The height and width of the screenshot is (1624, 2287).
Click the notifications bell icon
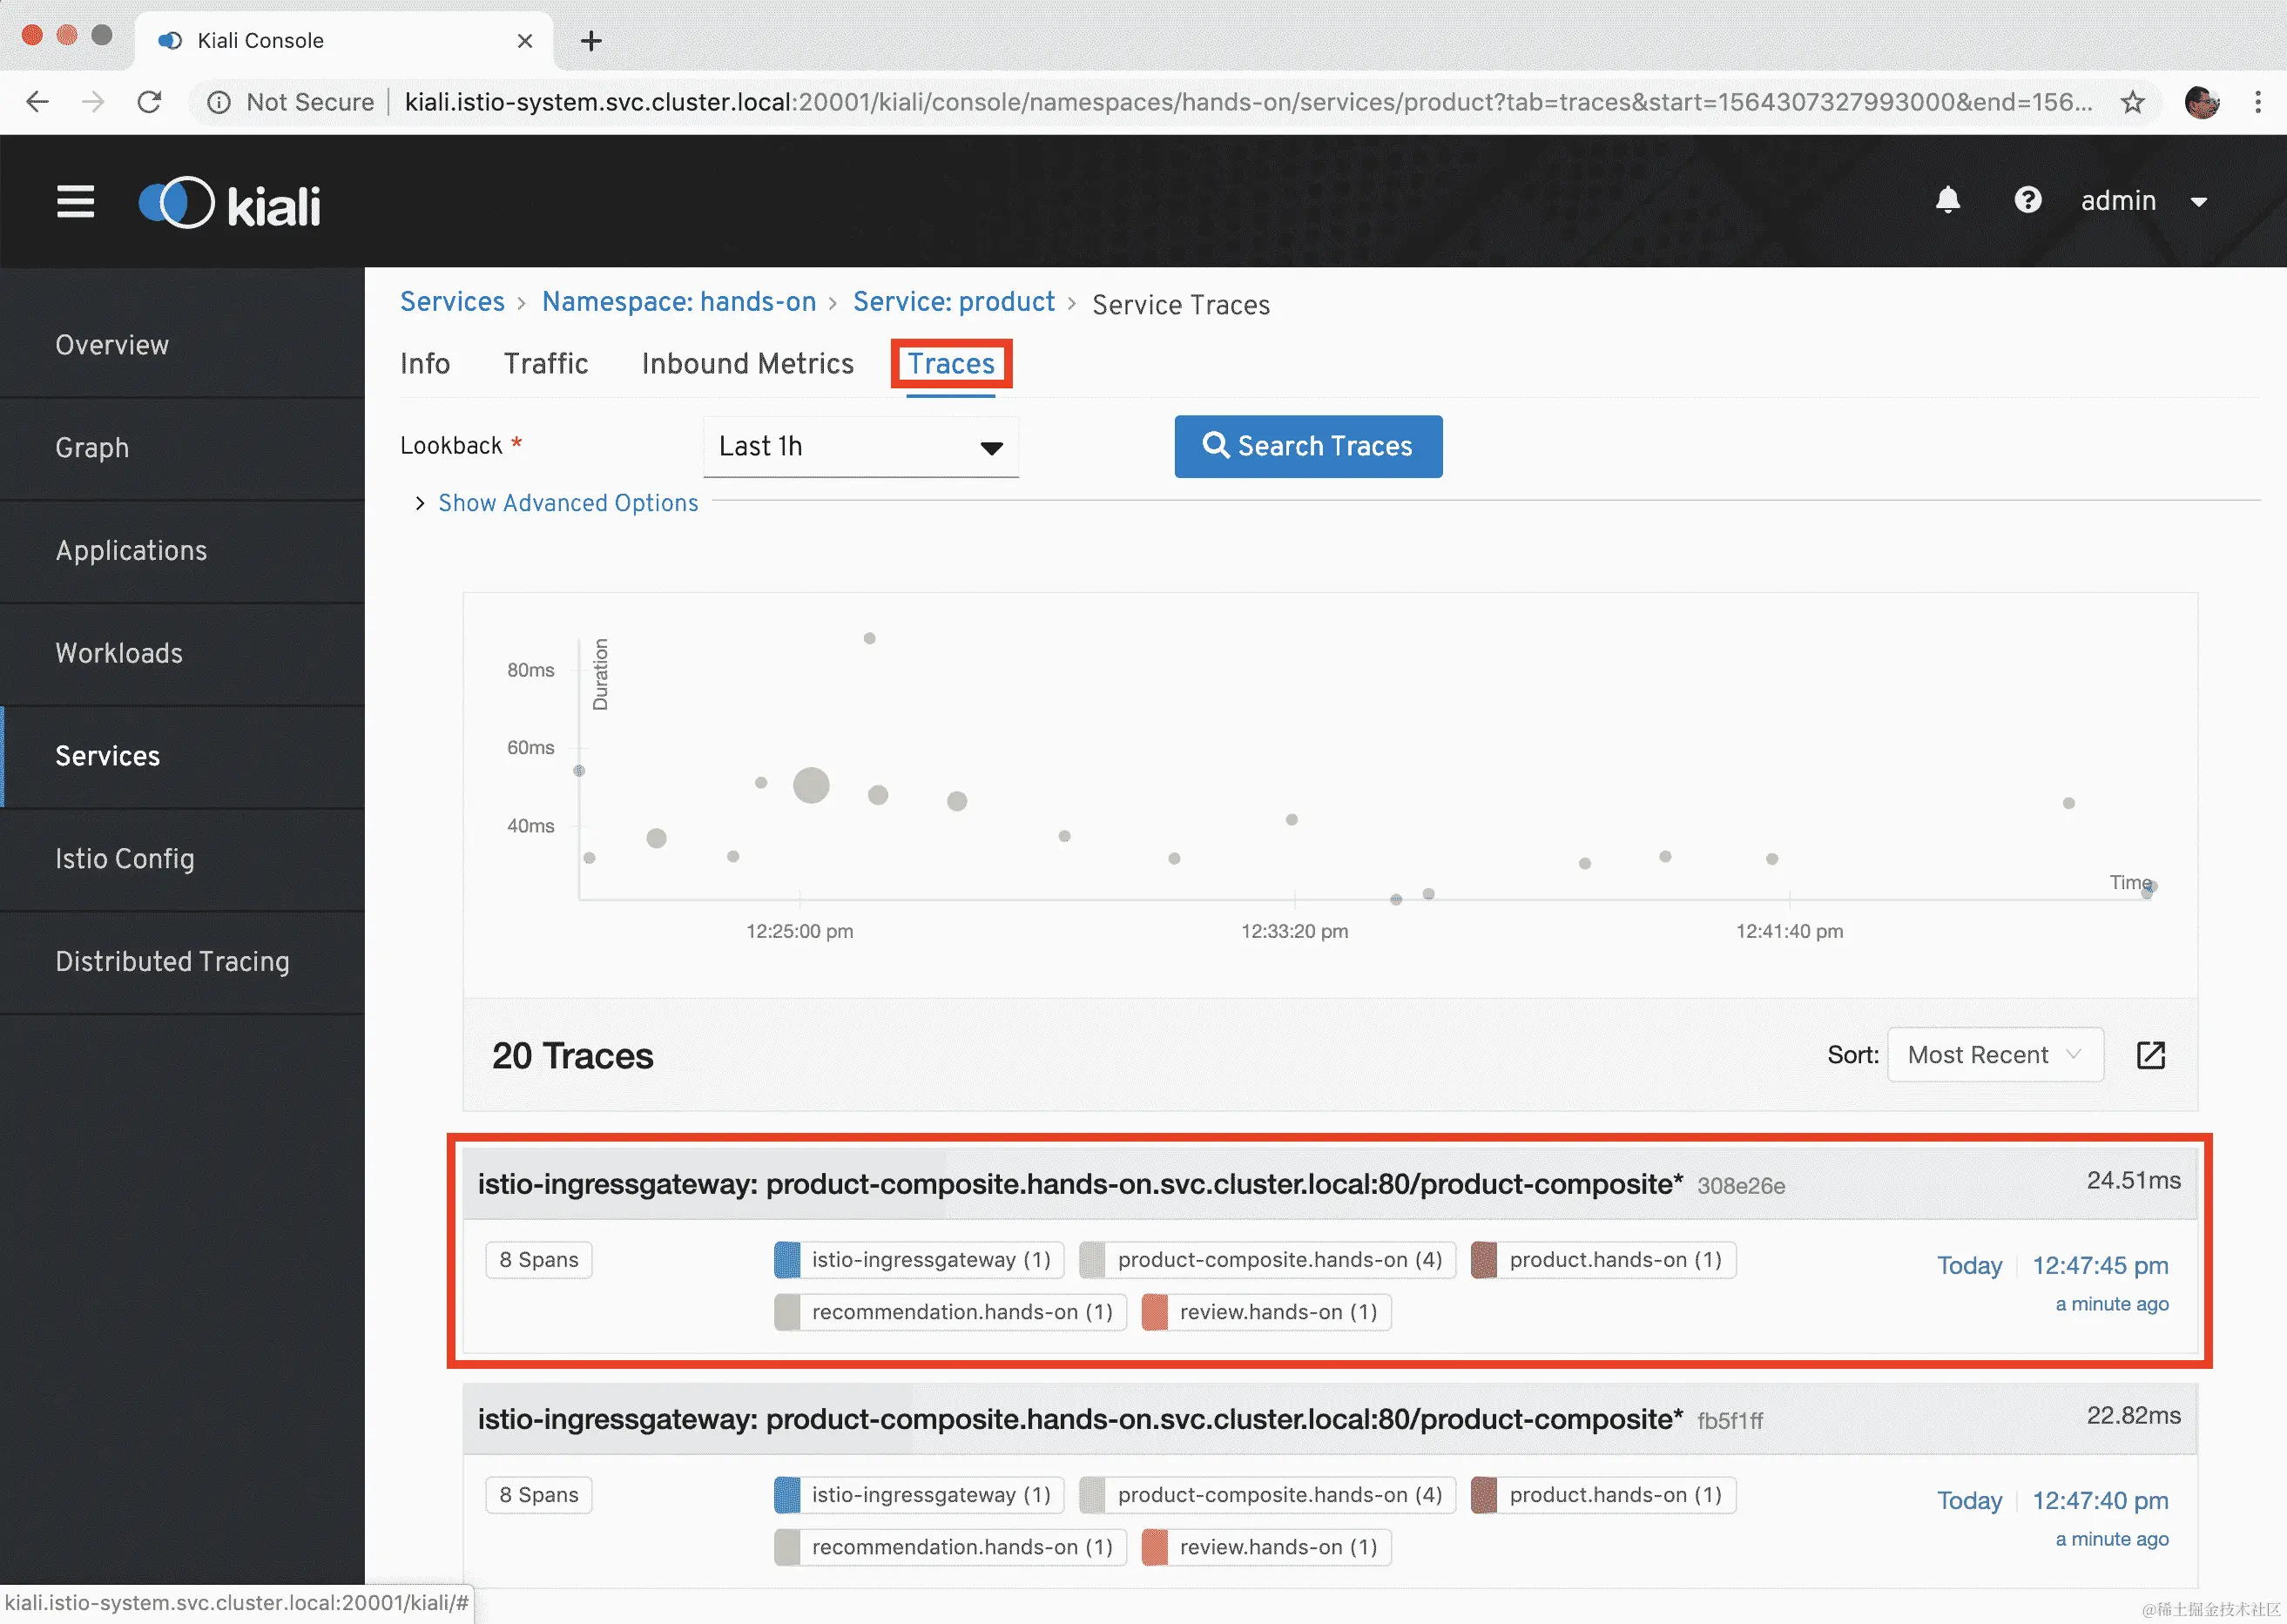pos(1947,200)
